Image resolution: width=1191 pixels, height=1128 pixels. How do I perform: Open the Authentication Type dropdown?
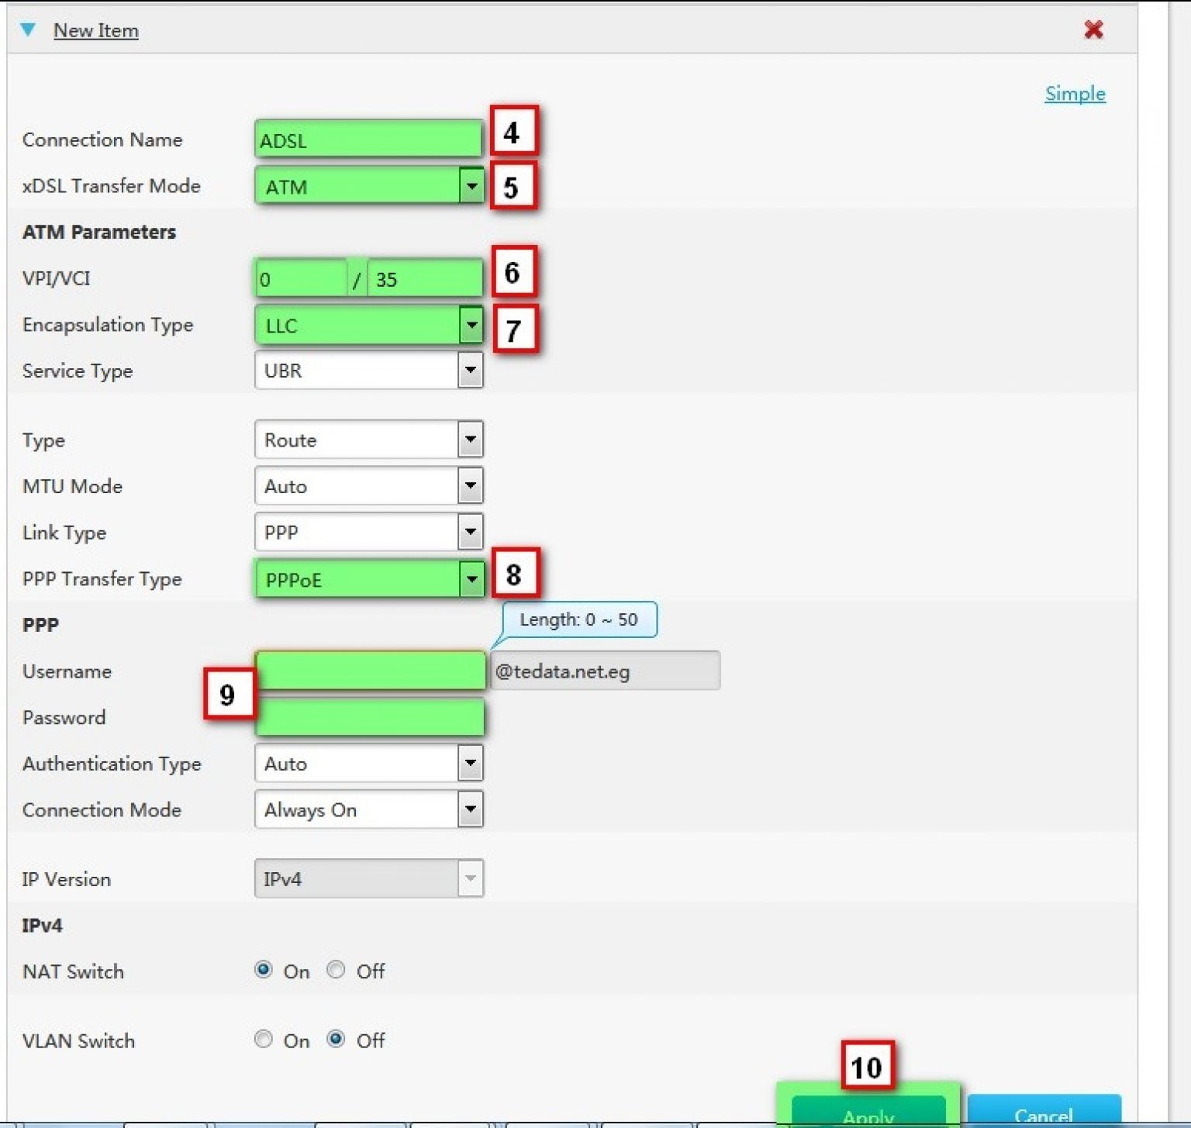[369, 764]
